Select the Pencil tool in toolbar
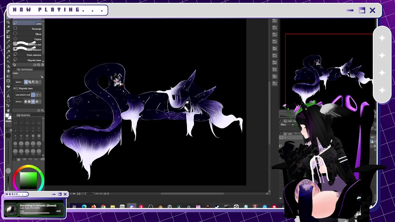The height and width of the screenshot is (222, 395). 8,52
